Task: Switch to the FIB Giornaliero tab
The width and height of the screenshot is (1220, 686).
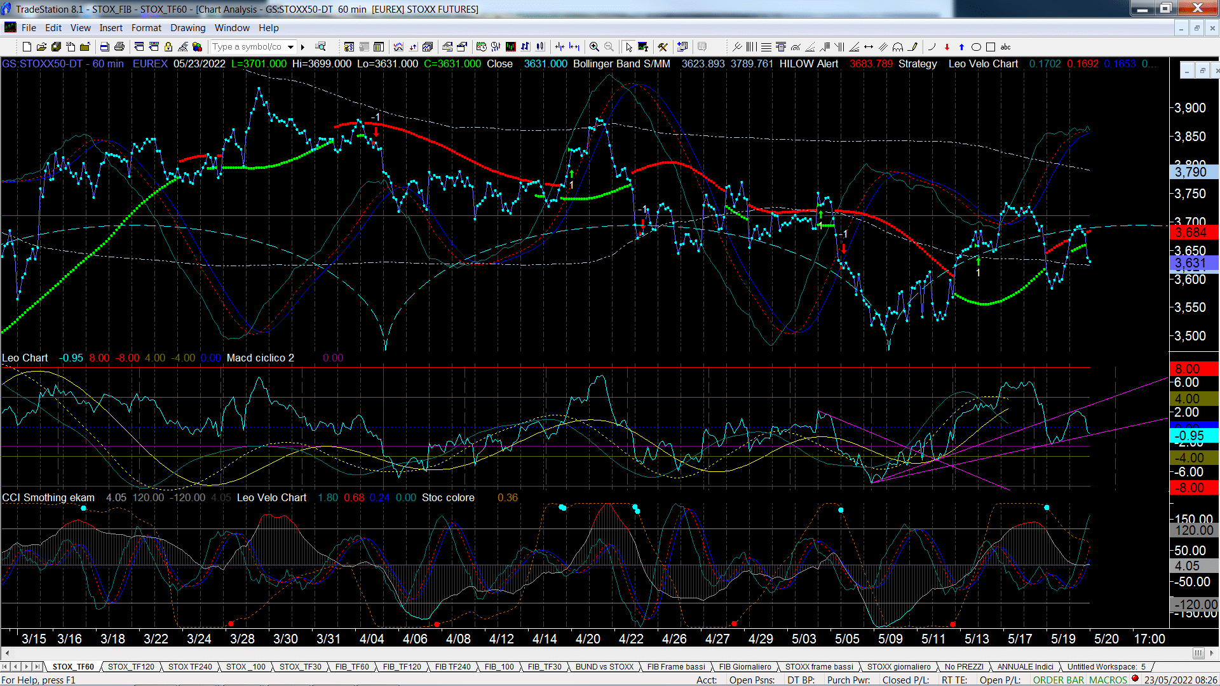Action: 745,667
